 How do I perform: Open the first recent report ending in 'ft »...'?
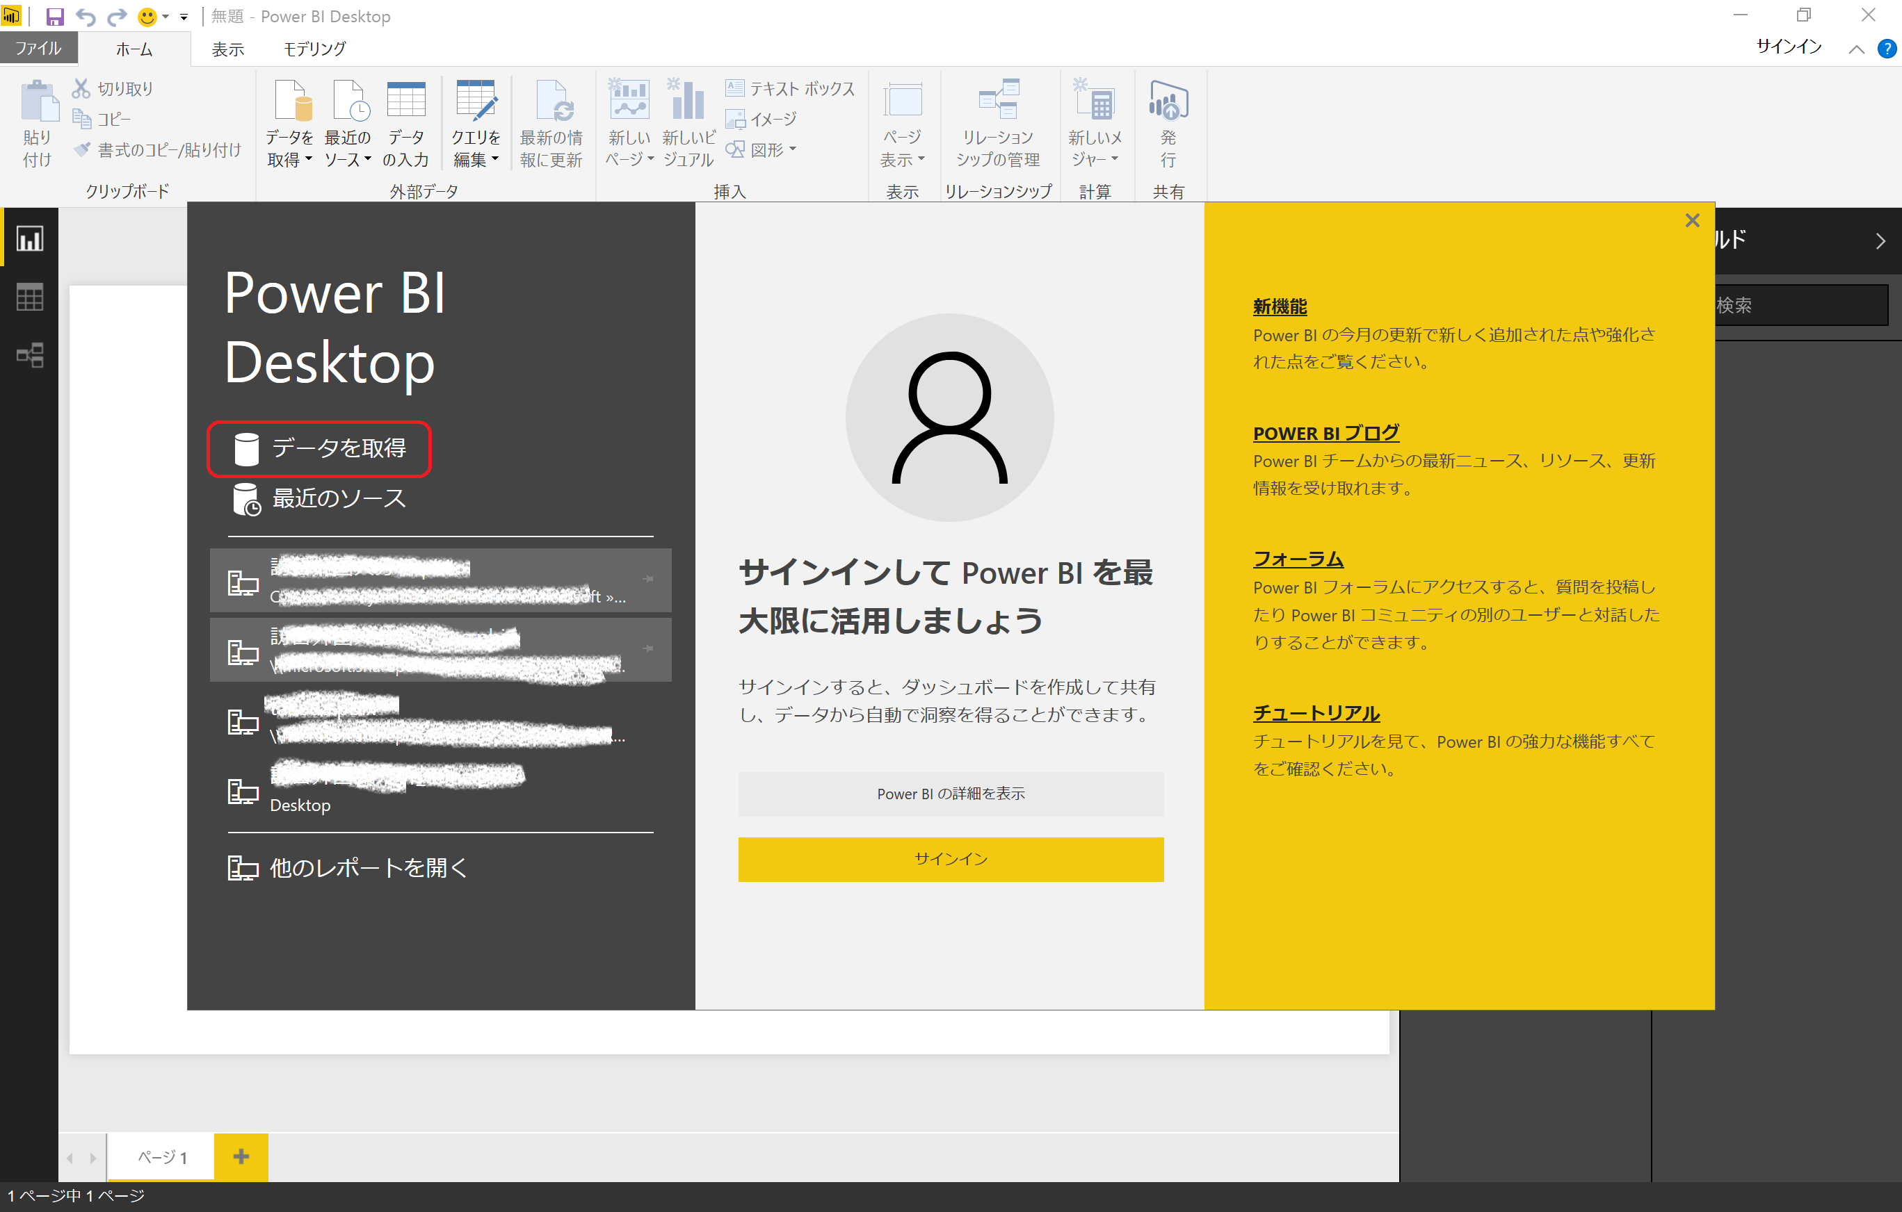(x=441, y=580)
